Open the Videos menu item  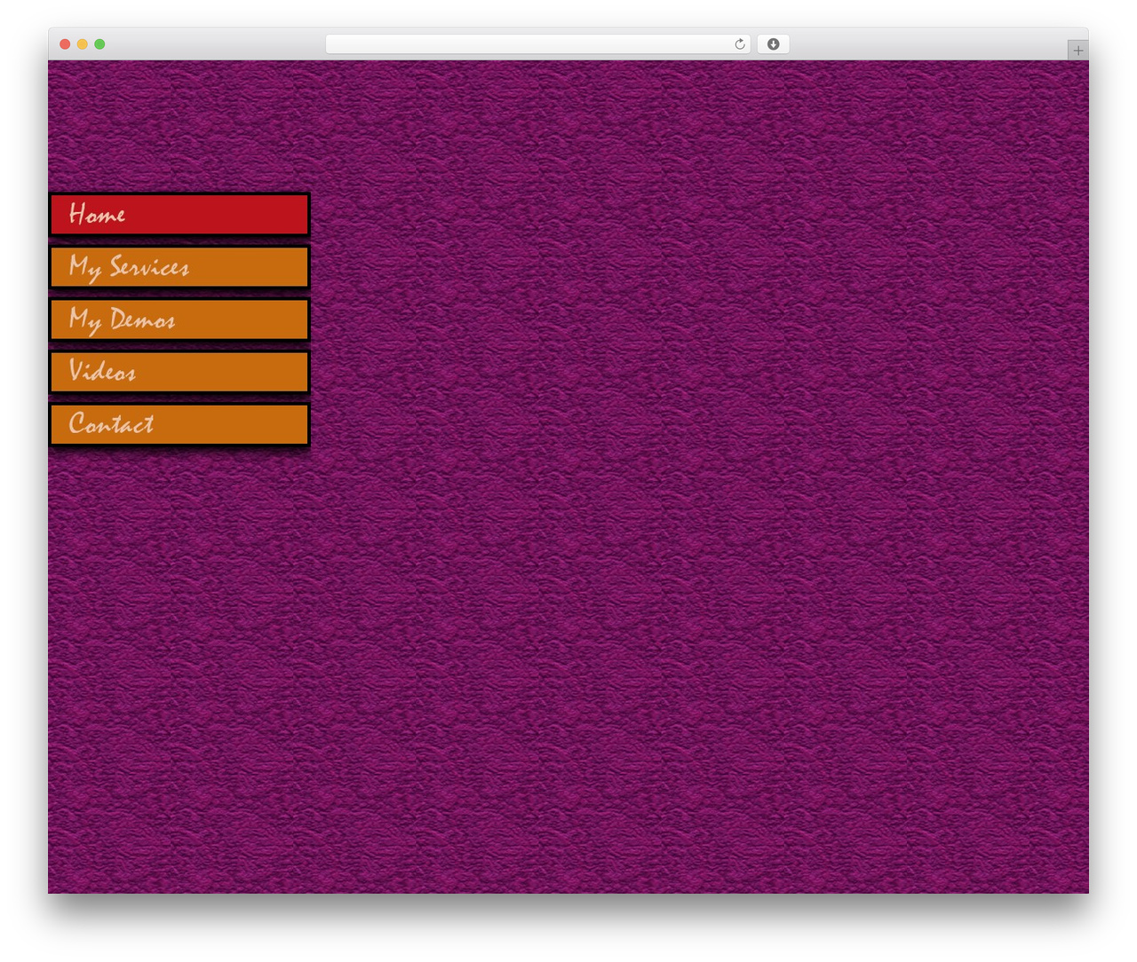tap(179, 371)
